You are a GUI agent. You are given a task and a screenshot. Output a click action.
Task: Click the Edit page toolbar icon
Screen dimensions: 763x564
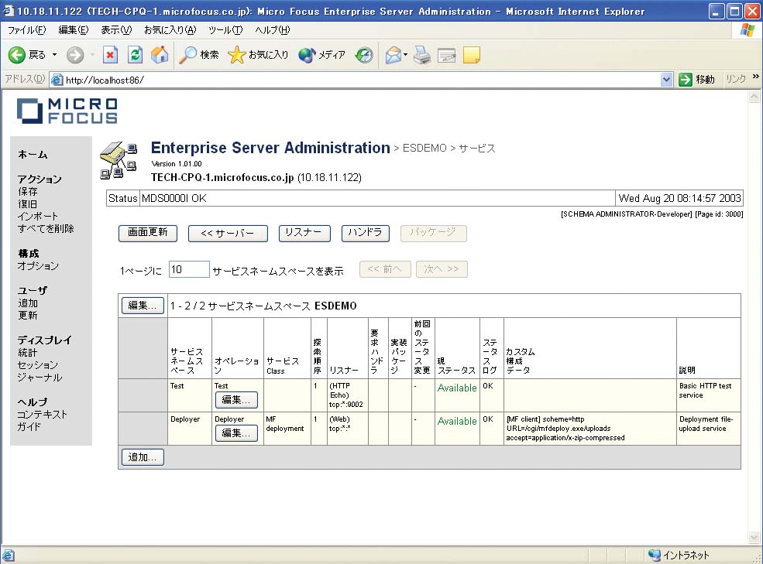pyautogui.click(x=447, y=56)
